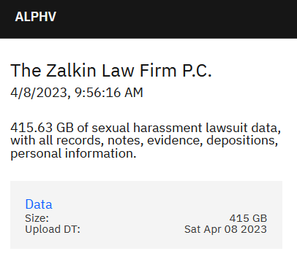Select the 415 GB size value

248,218
